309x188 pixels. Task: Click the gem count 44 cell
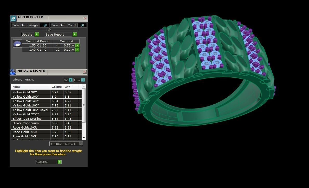tap(57, 45)
